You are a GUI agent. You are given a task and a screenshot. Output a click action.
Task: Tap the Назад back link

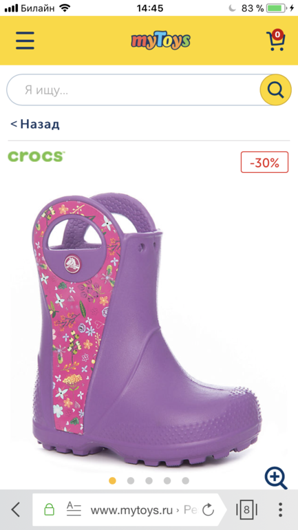35,124
